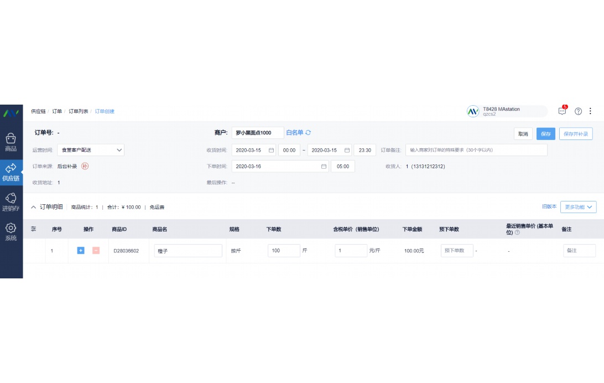Collapse the 订单明细 section
This screenshot has width=604, height=383.
click(34, 207)
